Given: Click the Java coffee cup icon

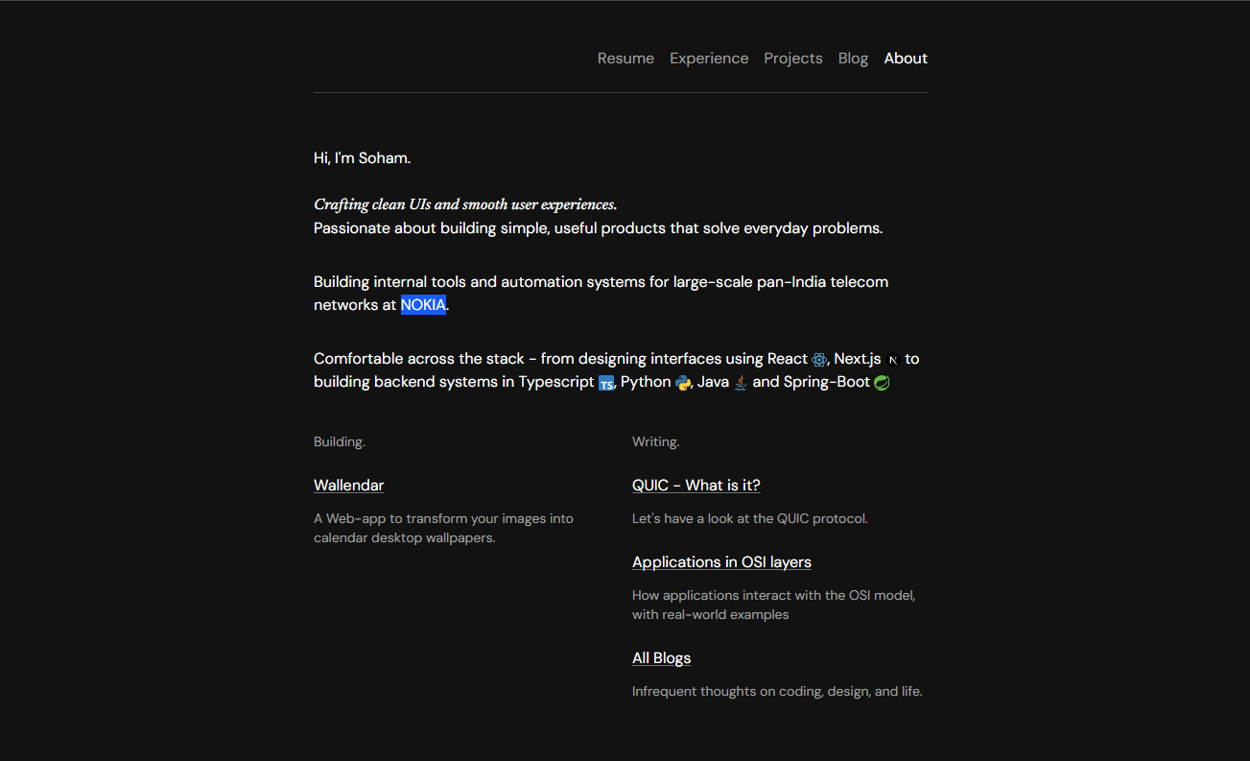Looking at the screenshot, I should [740, 383].
